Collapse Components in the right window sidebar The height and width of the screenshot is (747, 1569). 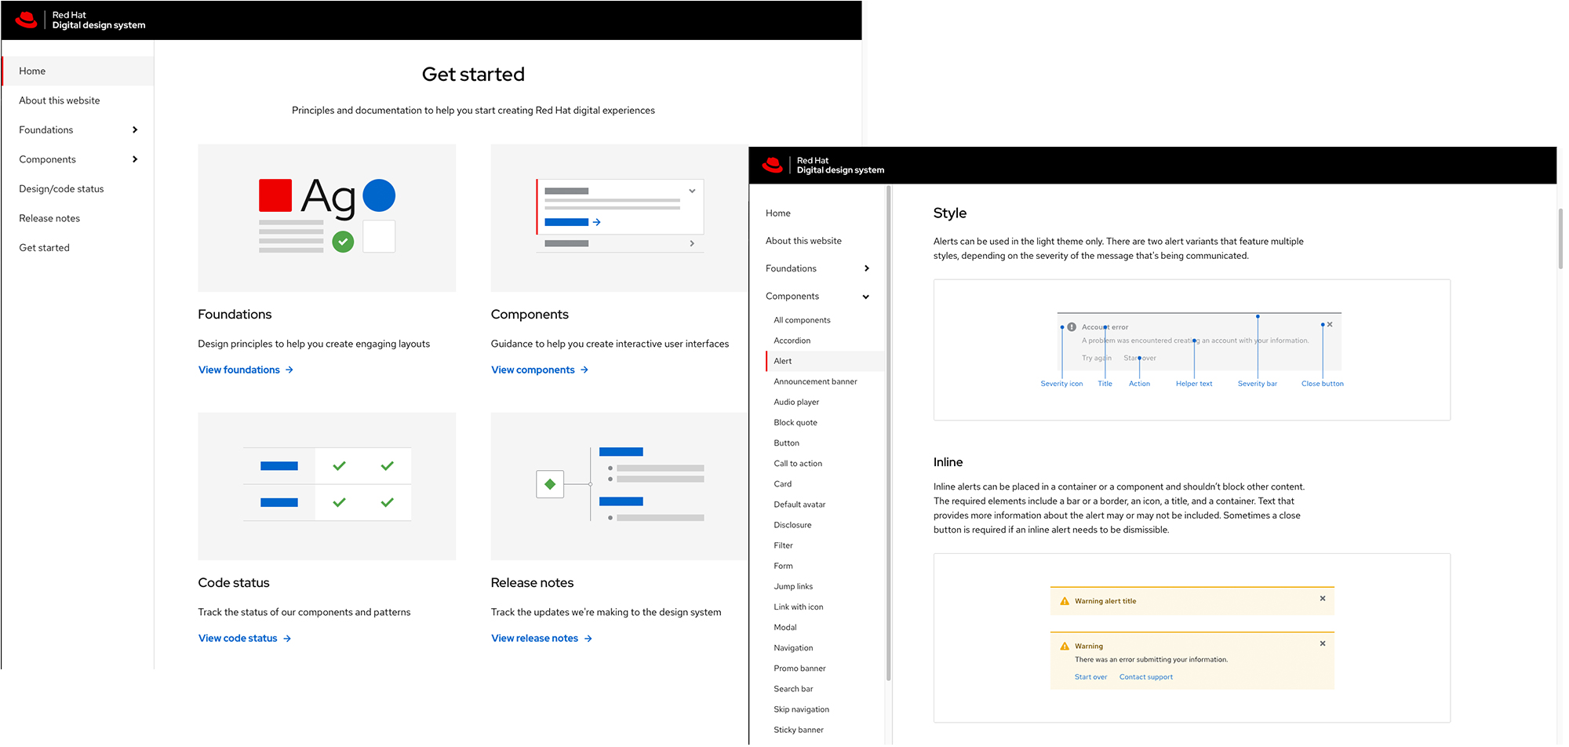(866, 297)
